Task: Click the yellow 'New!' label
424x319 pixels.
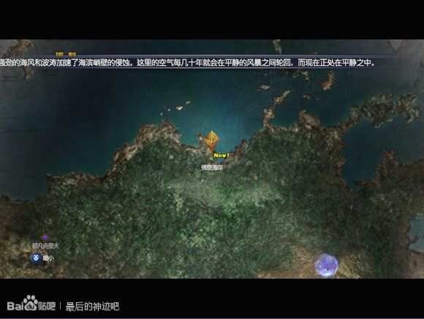Action: pyautogui.click(x=222, y=155)
